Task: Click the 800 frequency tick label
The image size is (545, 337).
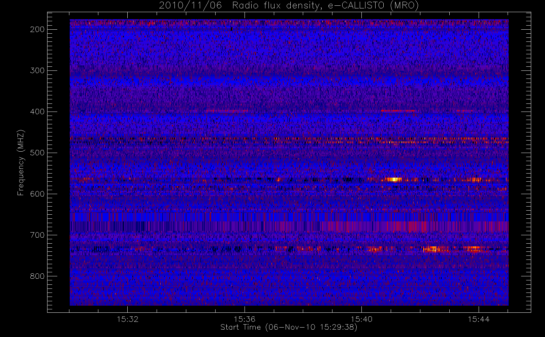Action: coord(37,276)
